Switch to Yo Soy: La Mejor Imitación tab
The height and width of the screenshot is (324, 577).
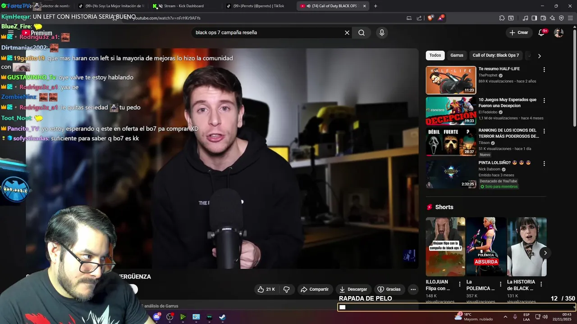[x=113, y=6]
